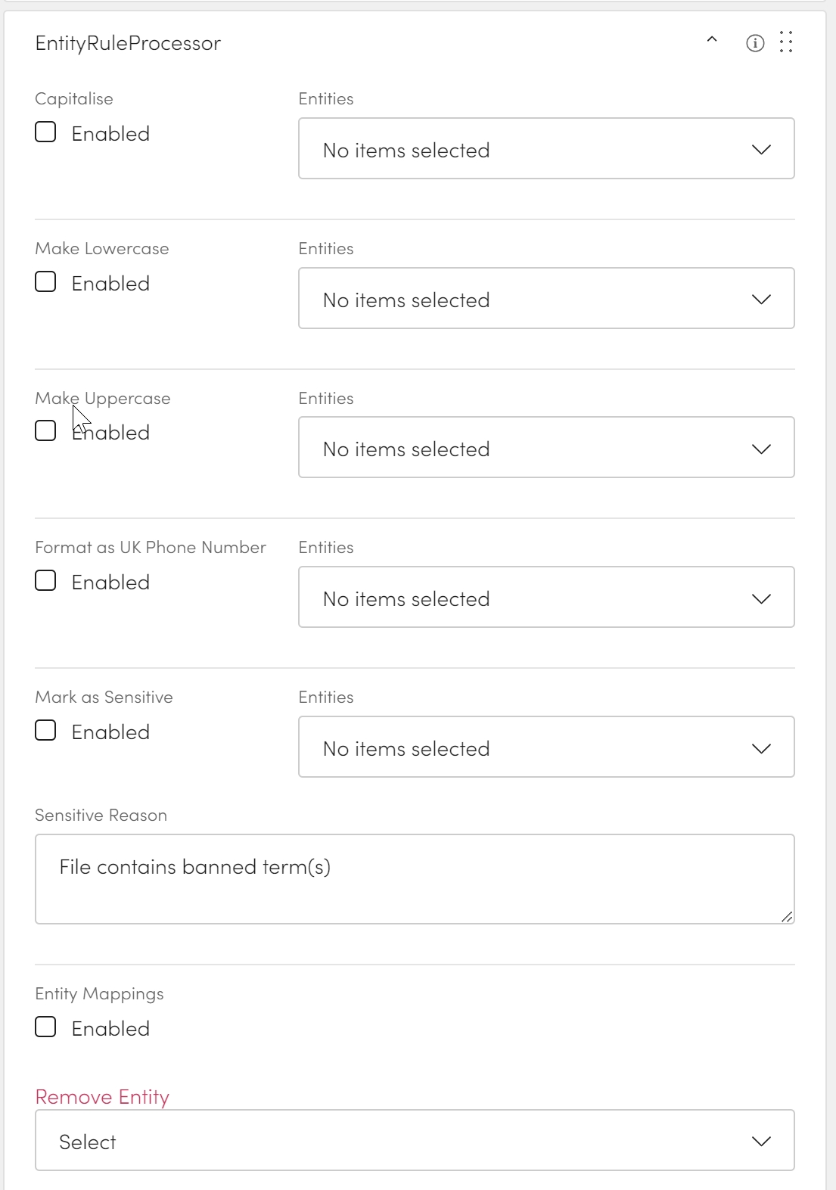Toggle the Mark as Sensitive checkbox
Image resolution: width=836 pixels, height=1190 pixels.
[46, 731]
